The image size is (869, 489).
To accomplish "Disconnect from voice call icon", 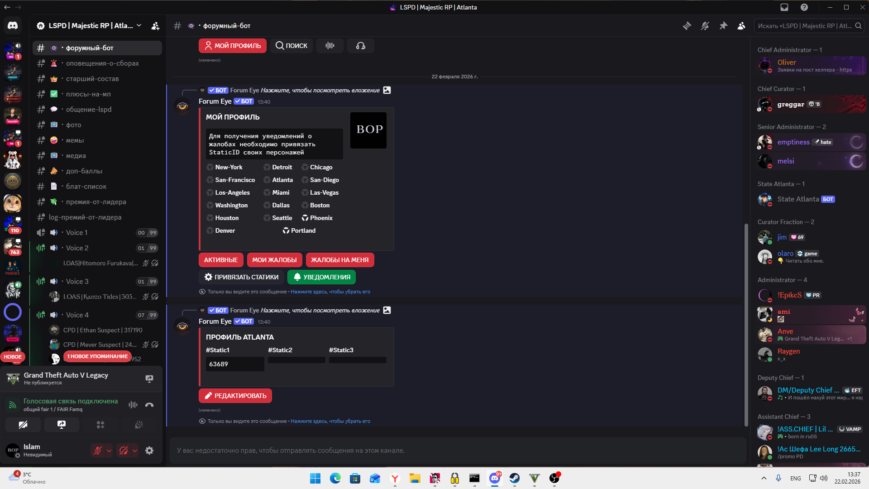I will (x=149, y=405).
